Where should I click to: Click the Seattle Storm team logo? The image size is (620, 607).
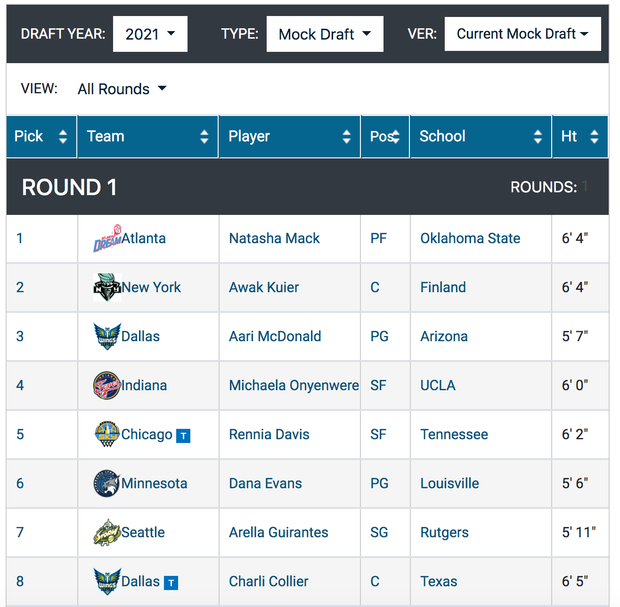(x=107, y=533)
